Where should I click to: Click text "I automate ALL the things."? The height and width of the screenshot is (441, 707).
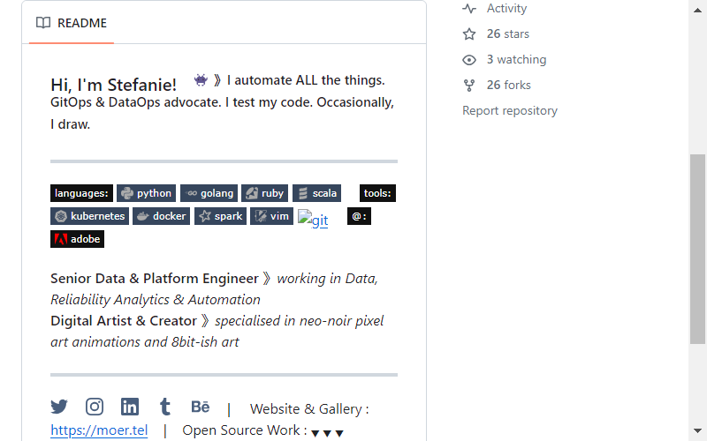pyautogui.click(x=306, y=80)
